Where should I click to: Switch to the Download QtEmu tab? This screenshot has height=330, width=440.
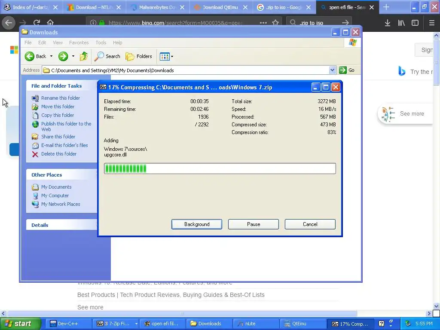220,7
